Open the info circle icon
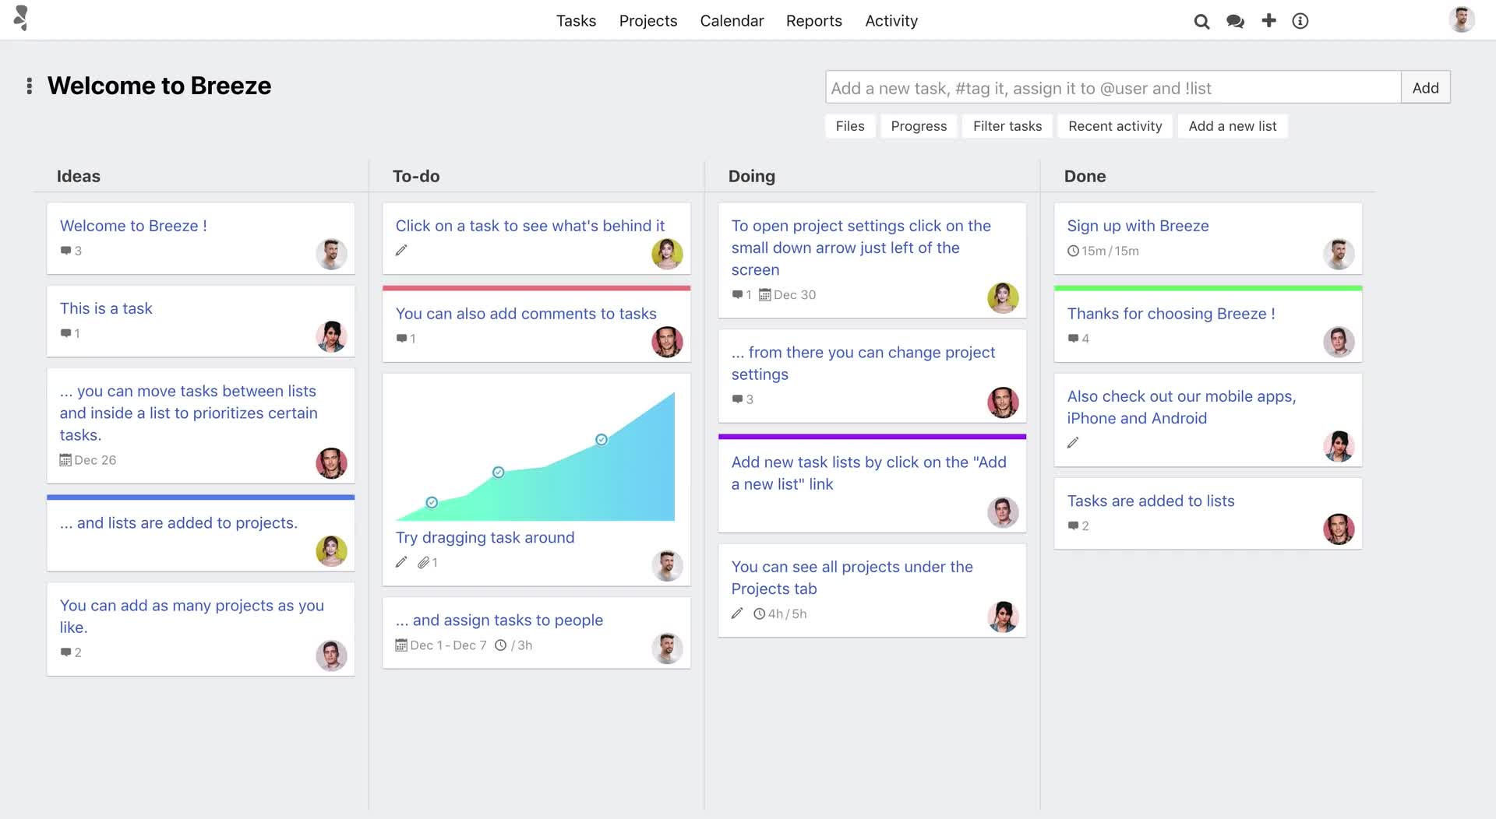This screenshot has height=819, width=1496. (1300, 21)
